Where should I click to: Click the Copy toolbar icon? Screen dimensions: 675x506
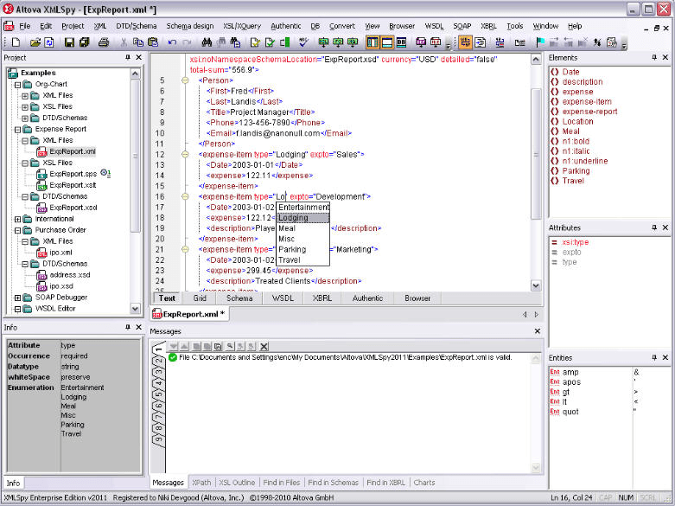(x=137, y=42)
